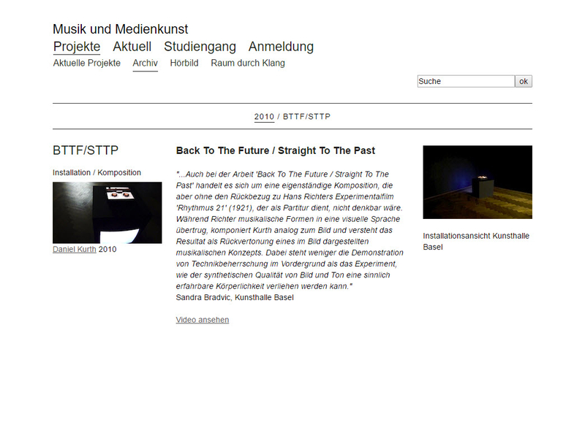Select Aktuelle Projekte submenu item

click(86, 63)
